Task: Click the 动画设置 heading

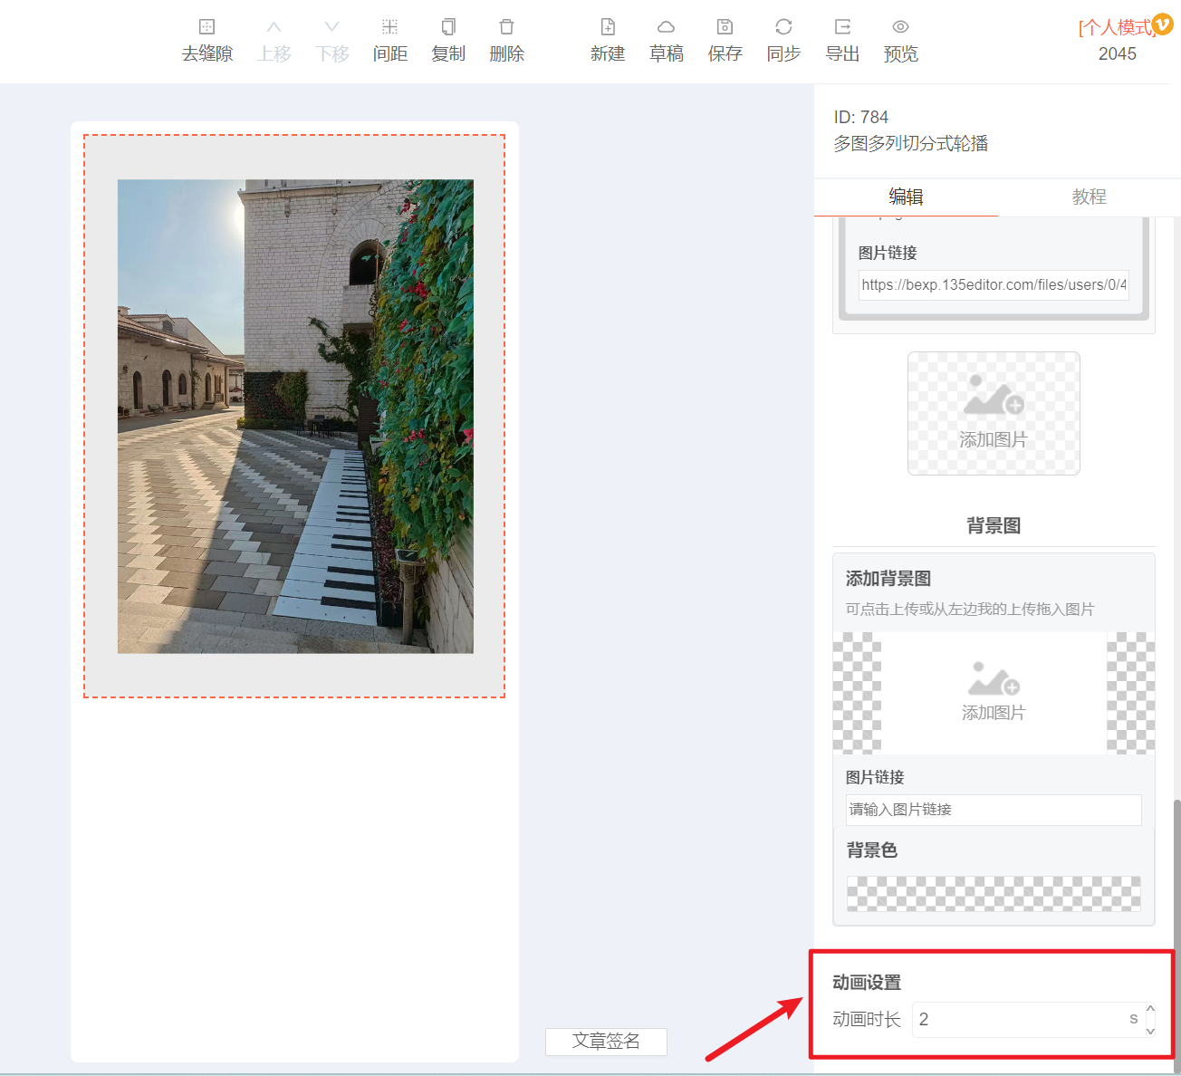Action: tap(866, 982)
